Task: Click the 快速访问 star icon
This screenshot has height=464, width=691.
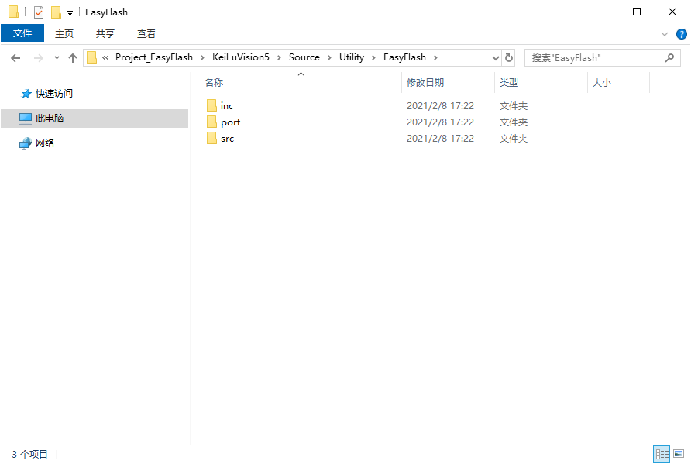Action: 26,94
